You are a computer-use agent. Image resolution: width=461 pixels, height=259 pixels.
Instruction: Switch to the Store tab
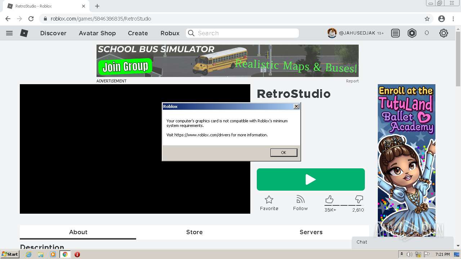tap(194, 232)
